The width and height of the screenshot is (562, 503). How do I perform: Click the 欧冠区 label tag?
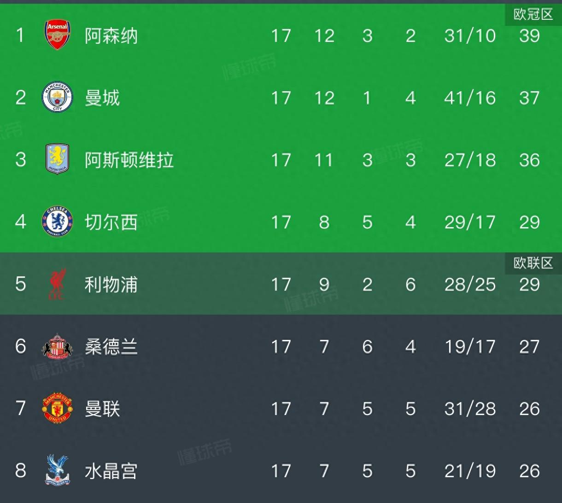(533, 14)
